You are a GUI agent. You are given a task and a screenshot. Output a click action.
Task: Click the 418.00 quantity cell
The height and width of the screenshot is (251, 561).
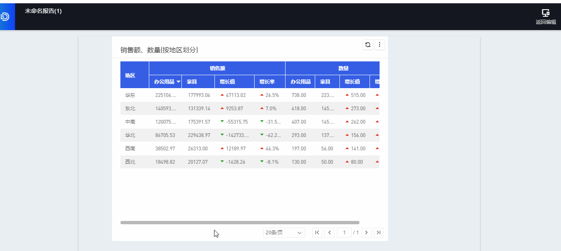click(x=300, y=109)
